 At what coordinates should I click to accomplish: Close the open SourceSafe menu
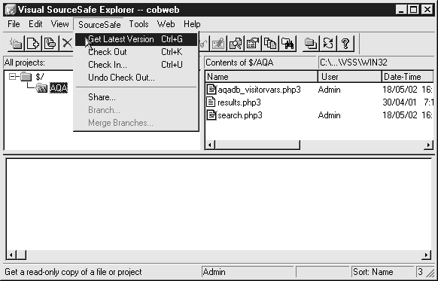click(x=99, y=25)
